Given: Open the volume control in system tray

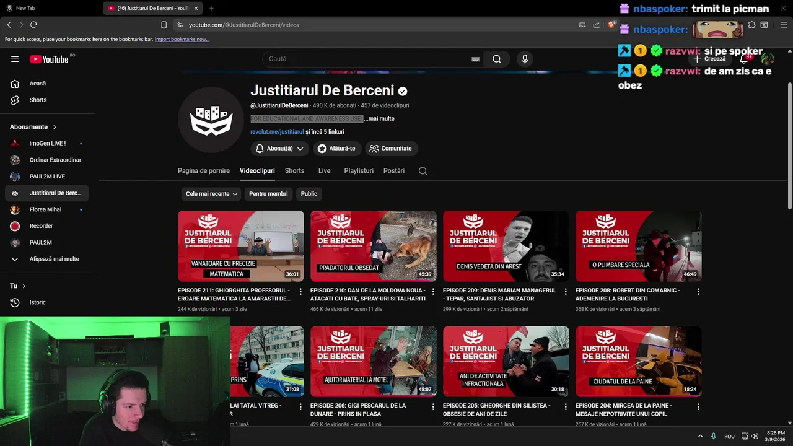Looking at the screenshot, I should (755, 436).
